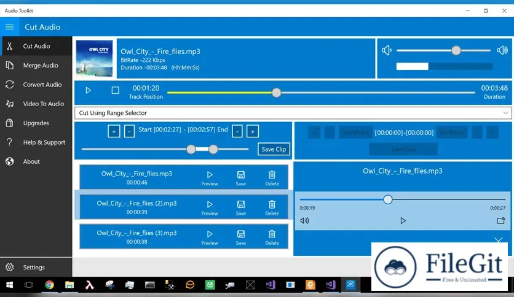Open the hamburger navigation menu
514x297 pixels.
[9, 27]
